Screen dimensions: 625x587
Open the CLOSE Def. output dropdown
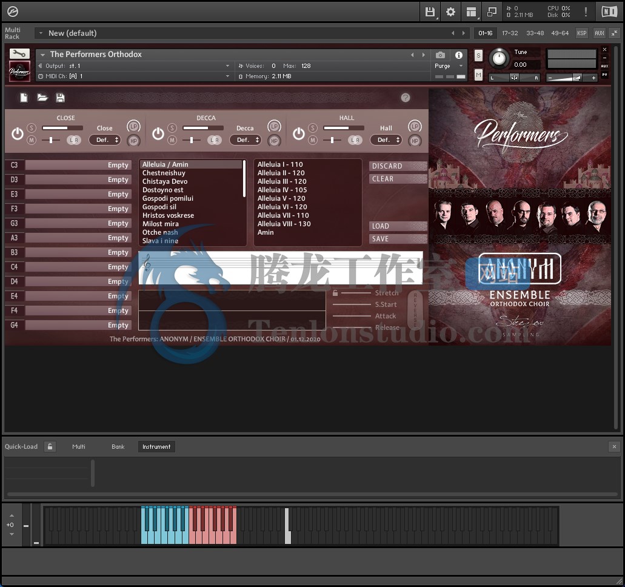(105, 140)
